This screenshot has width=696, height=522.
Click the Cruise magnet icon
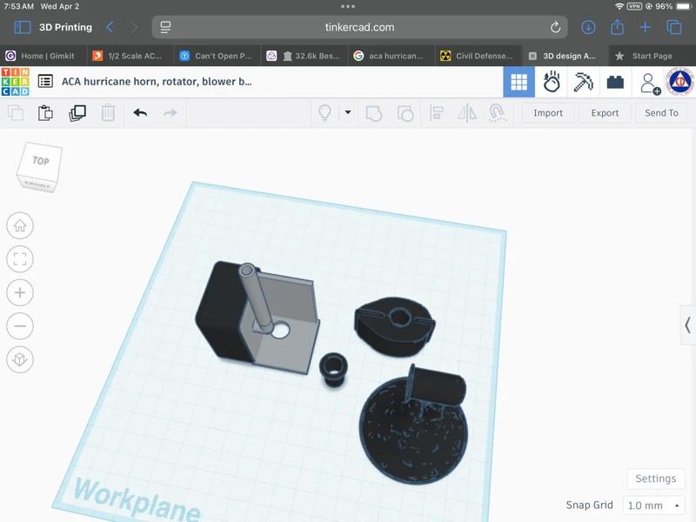(497, 113)
